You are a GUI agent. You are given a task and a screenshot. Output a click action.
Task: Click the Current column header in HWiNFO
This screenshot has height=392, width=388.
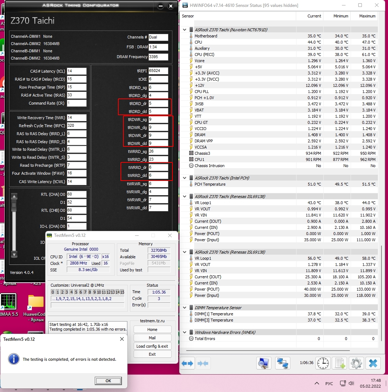coord(314,16)
